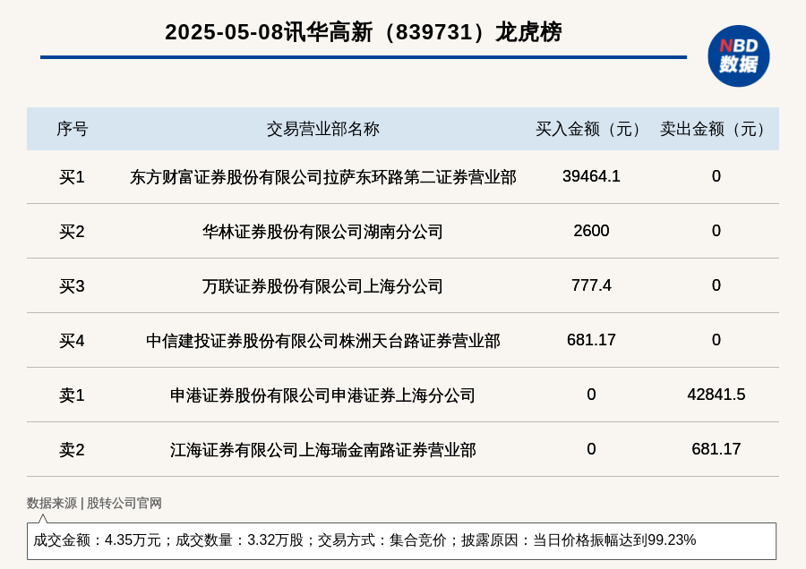This screenshot has width=806, height=569.
Task: Click 华林证券股份有限公司湖南分公司
Action: tap(322, 231)
